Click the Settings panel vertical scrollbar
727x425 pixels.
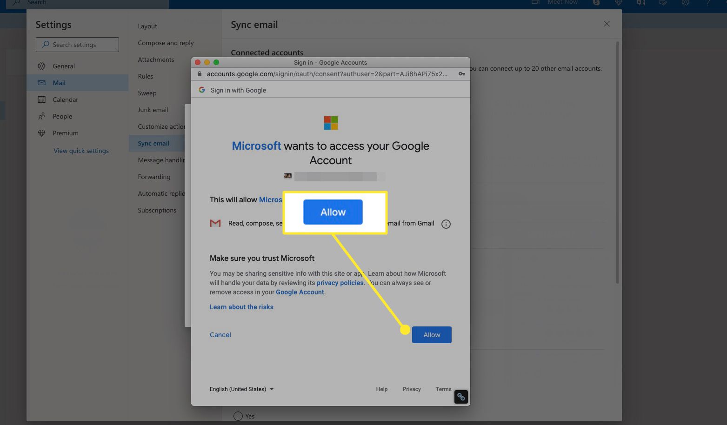point(618,162)
